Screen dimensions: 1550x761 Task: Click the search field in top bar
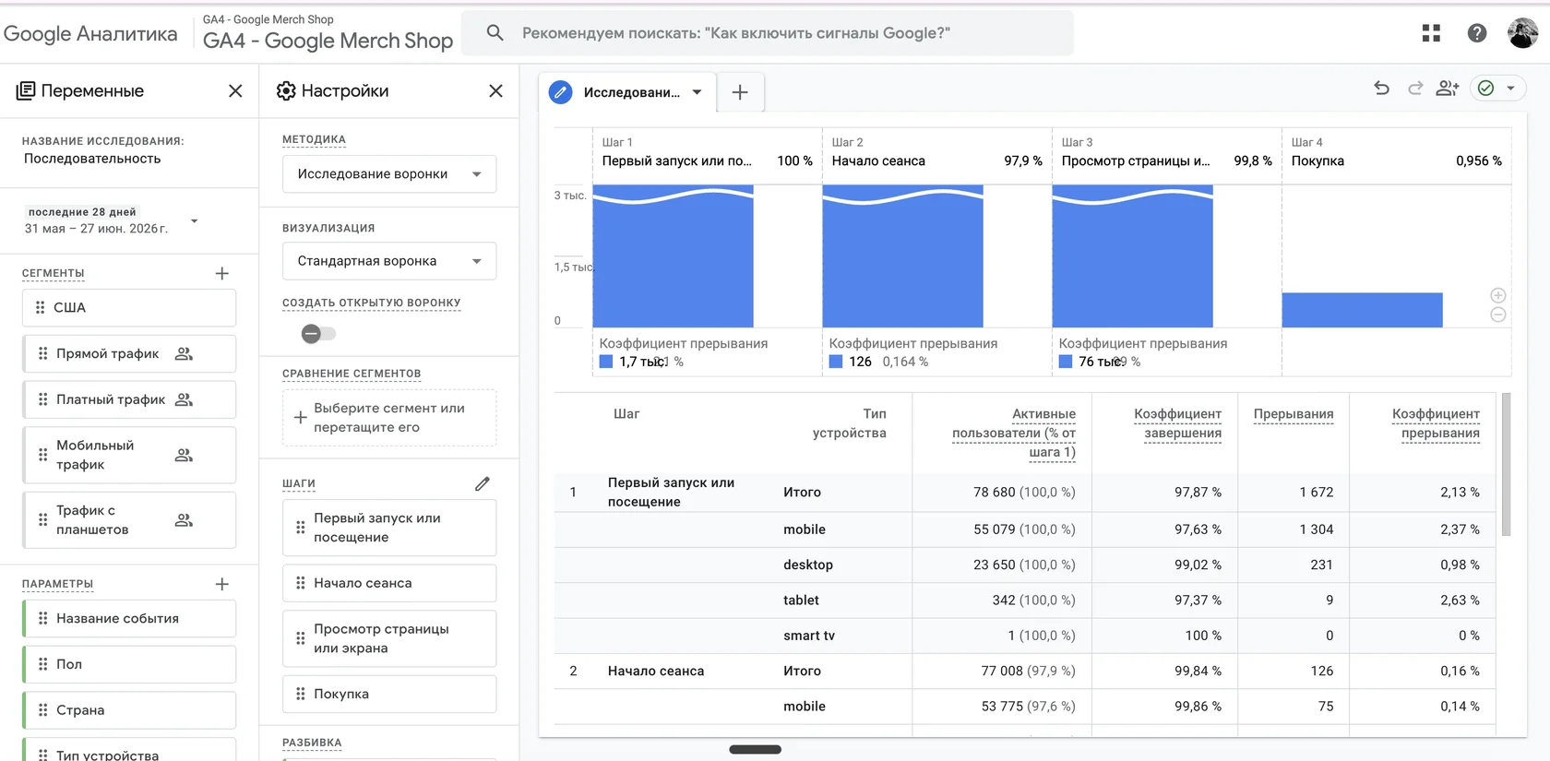768,33
